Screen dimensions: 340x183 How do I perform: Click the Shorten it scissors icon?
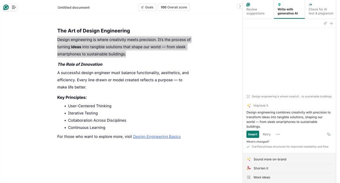pyautogui.click(x=249, y=168)
